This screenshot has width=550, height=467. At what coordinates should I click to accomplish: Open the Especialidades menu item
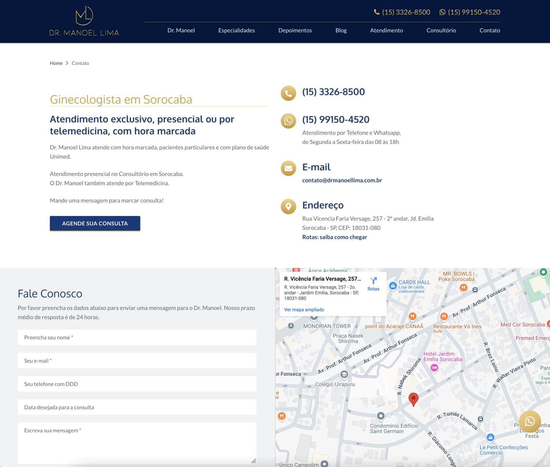click(236, 30)
